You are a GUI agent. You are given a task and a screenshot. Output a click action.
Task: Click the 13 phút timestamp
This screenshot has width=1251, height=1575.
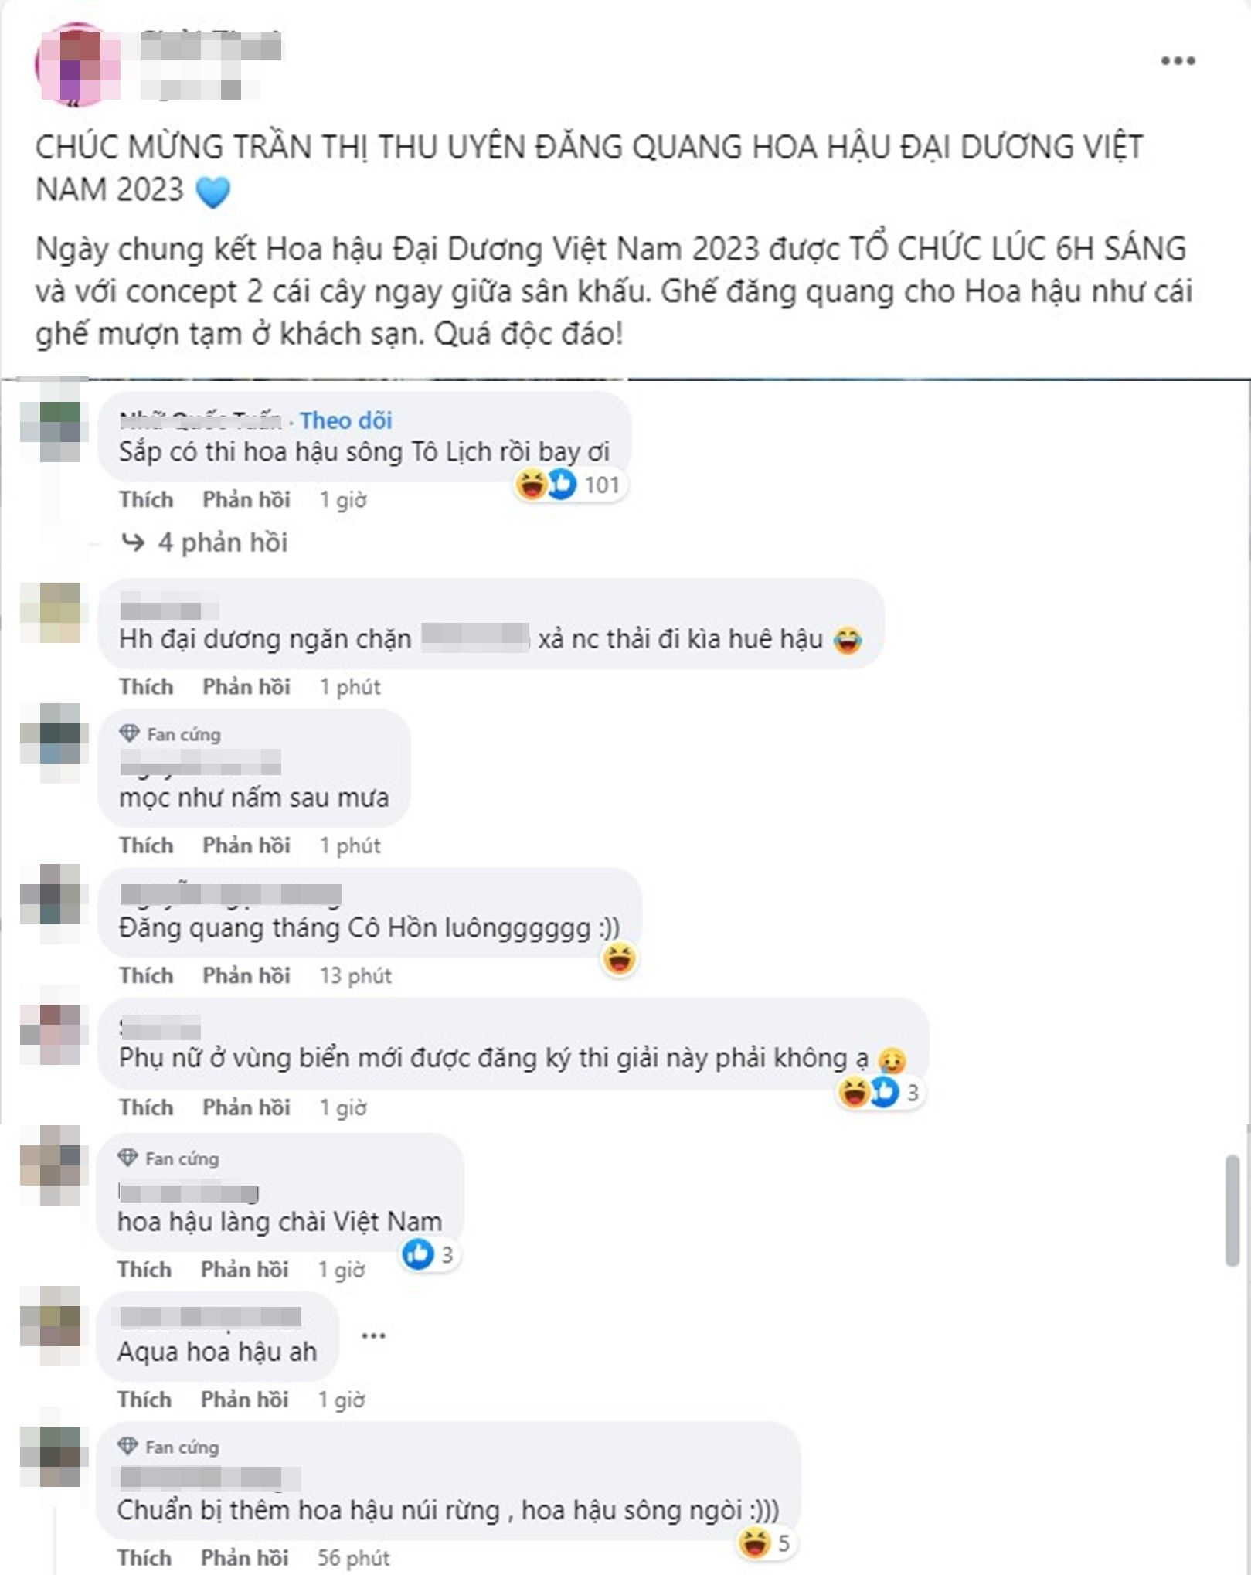coord(356,976)
